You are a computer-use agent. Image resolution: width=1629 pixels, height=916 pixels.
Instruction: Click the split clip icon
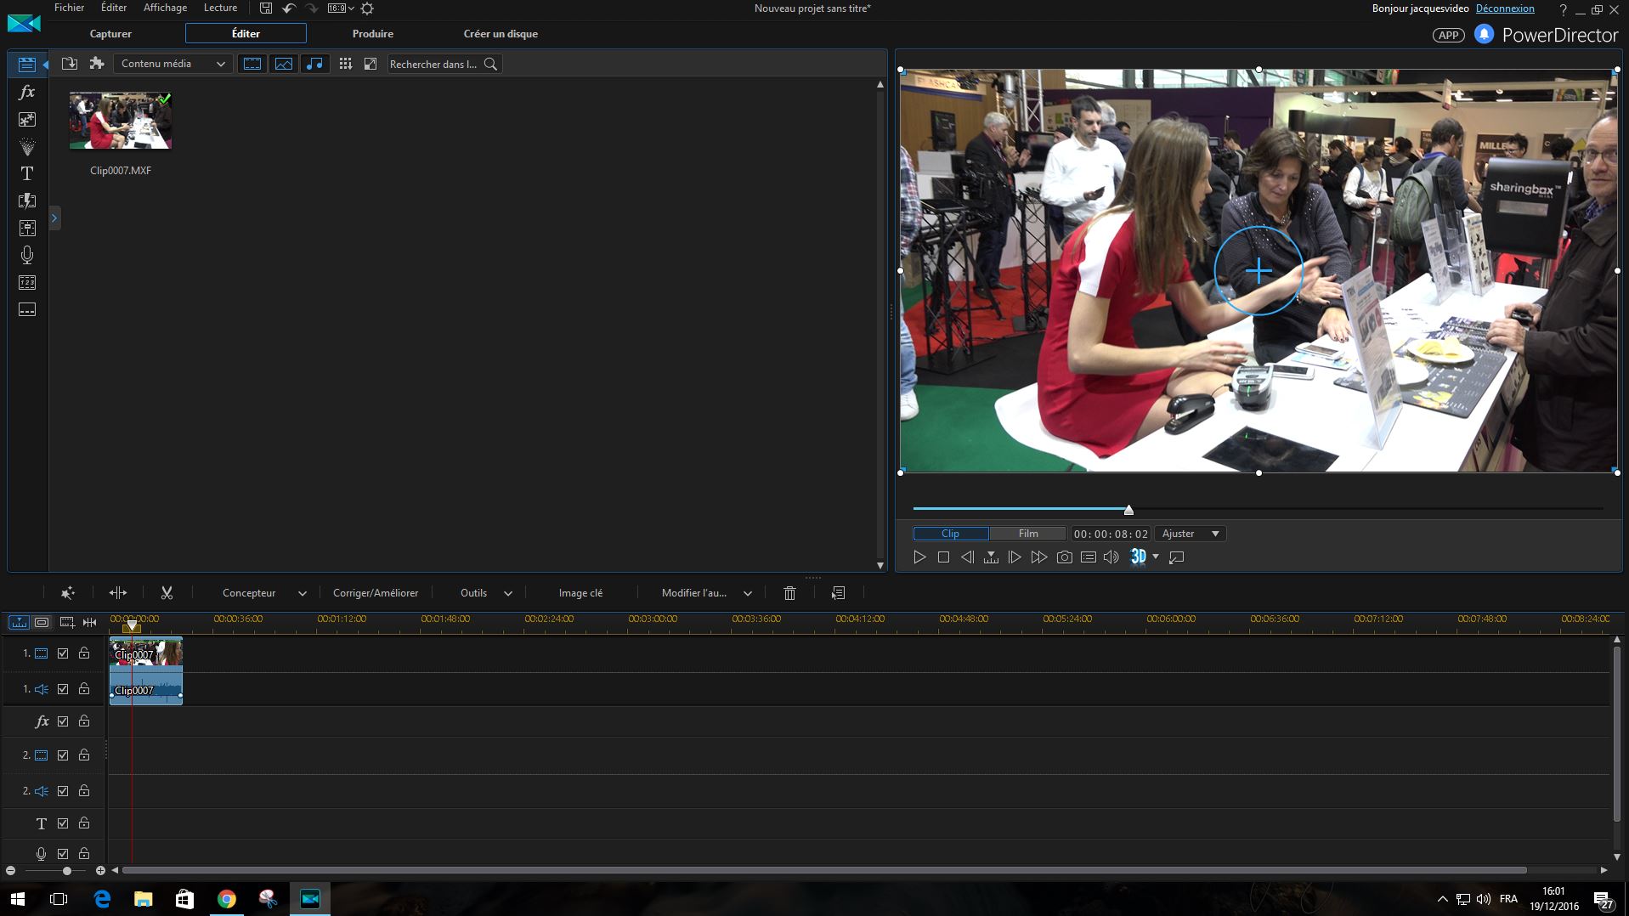[118, 593]
